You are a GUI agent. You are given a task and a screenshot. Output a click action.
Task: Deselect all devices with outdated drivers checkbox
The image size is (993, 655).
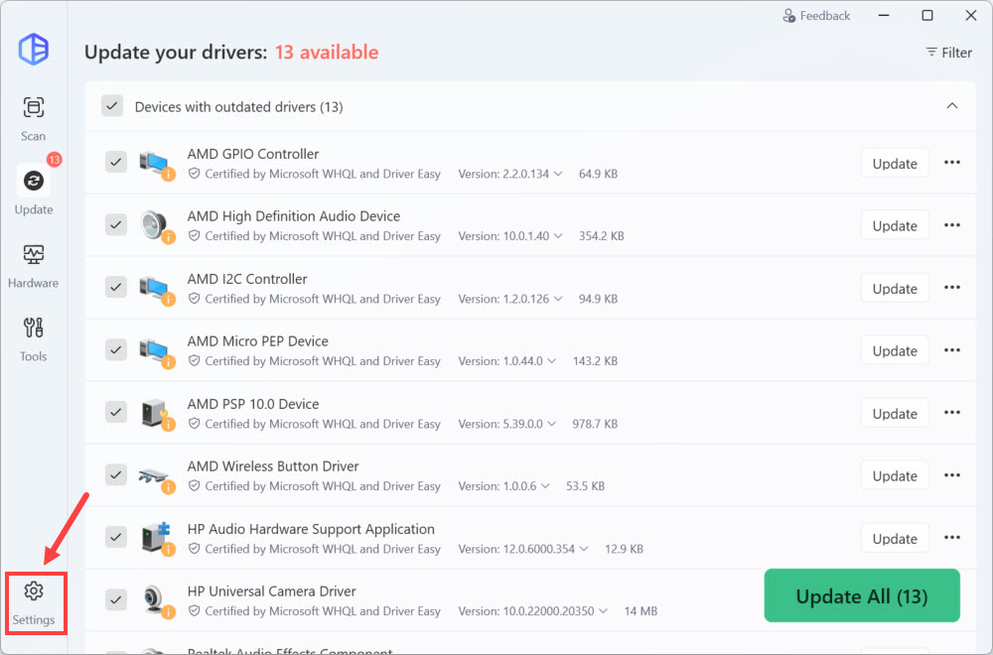112,106
